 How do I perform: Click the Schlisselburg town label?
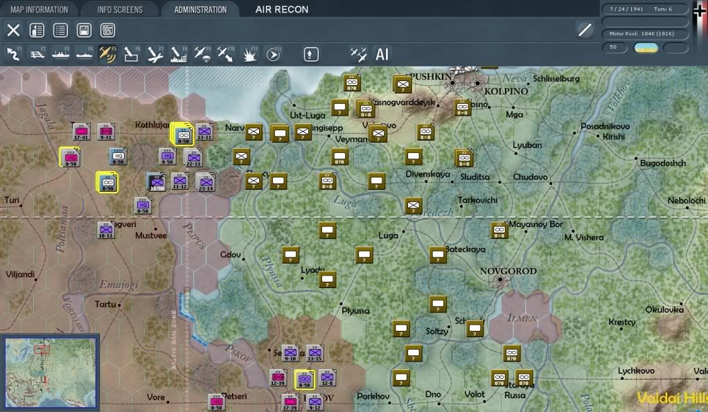click(x=556, y=78)
